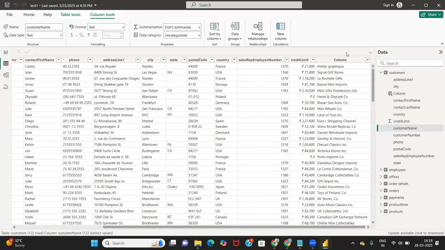Screen dimensions: 445x250
Task: Create a New column
Action: pyautogui.click(x=281, y=32)
